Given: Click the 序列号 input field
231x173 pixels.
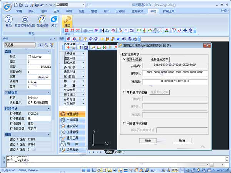Looking at the screenshot, I should point(175,73).
